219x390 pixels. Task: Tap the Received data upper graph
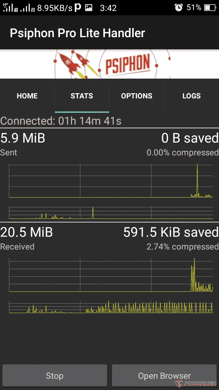pyautogui.click(x=111, y=275)
